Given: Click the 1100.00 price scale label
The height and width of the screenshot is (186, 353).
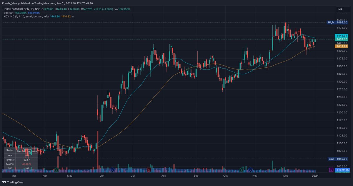Looking at the screenshot, I should [341, 143].
